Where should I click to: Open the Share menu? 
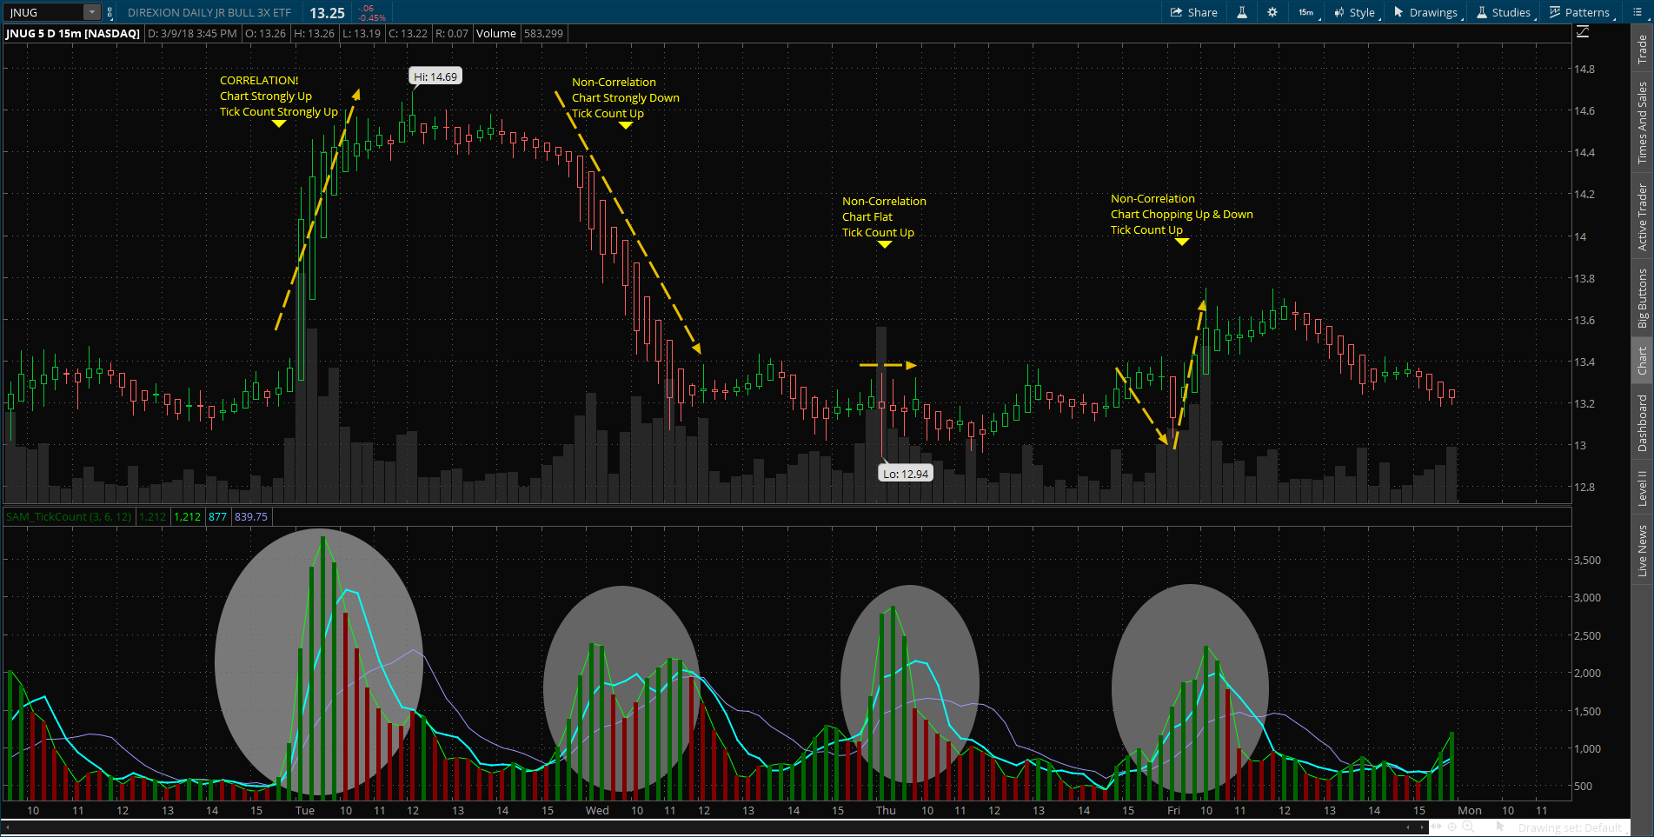tap(1194, 12)
